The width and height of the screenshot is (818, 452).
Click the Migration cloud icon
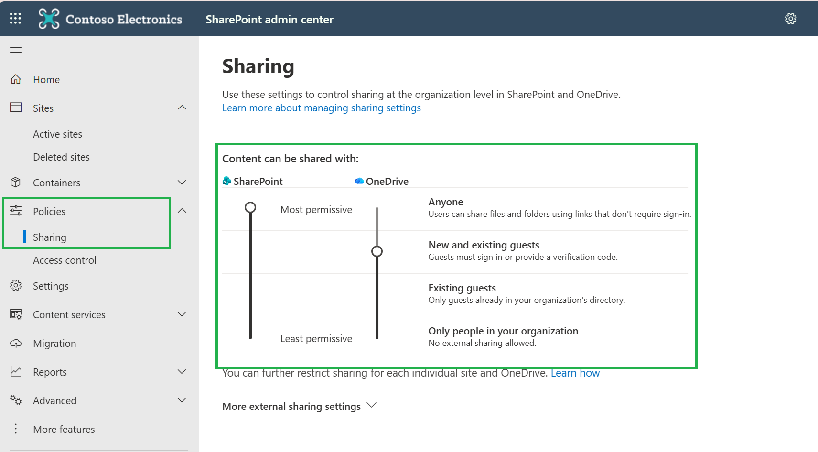point(16,343)
